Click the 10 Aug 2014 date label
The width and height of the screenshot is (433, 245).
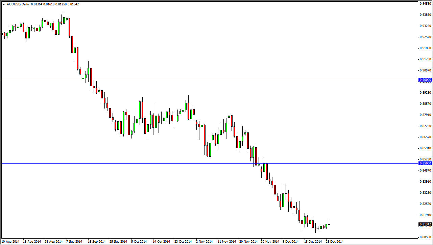tap(10, 242)
